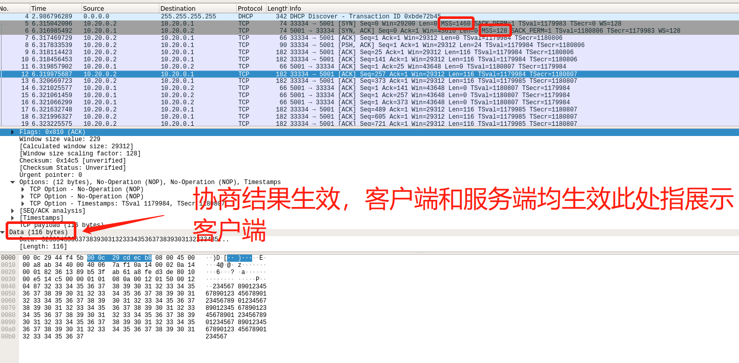The height and width of the screenshot is (363, 739).
Task: Click hex offset row 0030
Action: tap(8, 279)
